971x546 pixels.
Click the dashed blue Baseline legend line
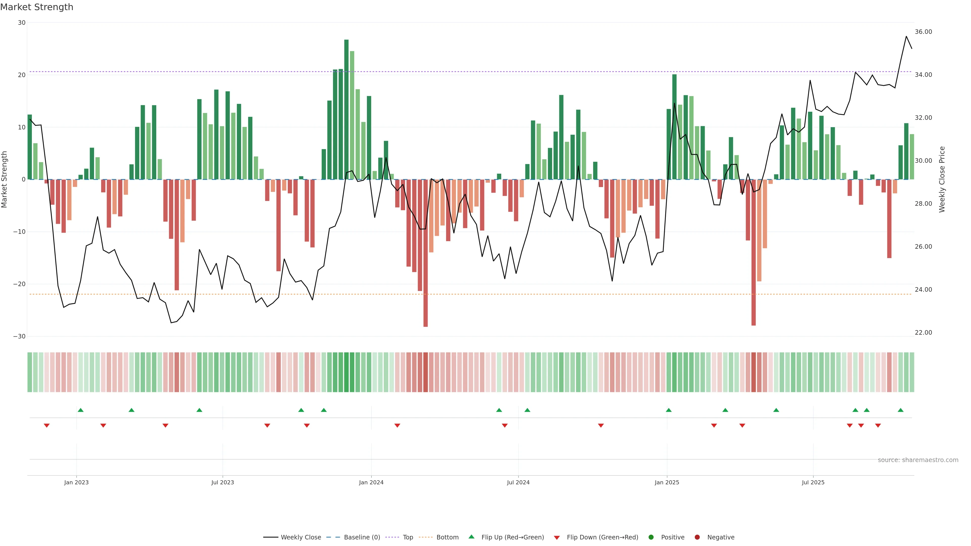click(333, 537)
